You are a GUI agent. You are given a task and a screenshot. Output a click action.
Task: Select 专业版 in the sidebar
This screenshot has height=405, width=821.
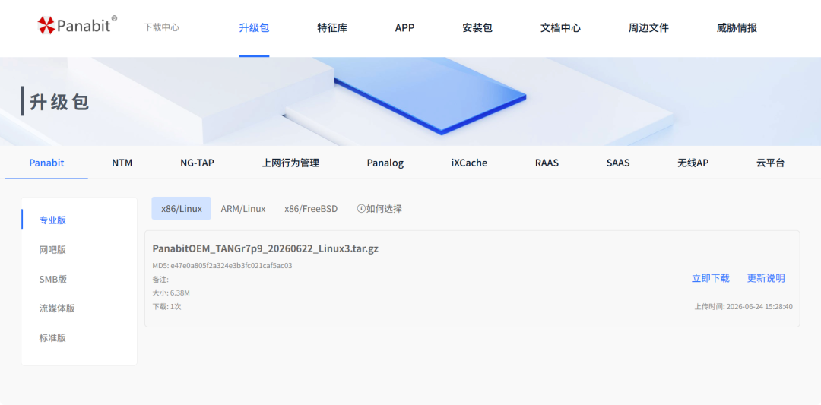coord(53,220)
